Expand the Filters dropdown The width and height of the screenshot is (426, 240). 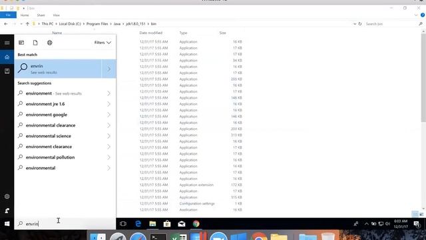103,43
